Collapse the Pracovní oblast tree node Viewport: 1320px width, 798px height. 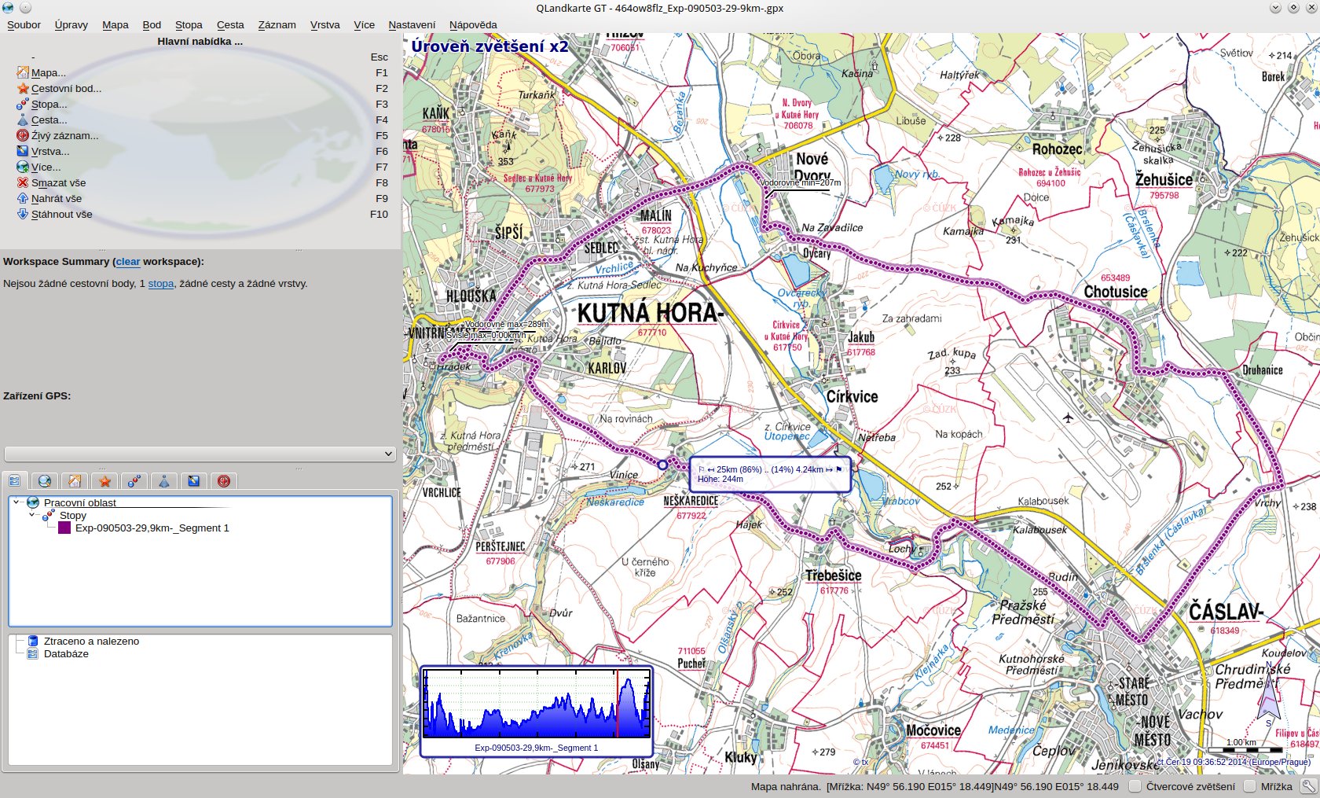coord(17,502)
